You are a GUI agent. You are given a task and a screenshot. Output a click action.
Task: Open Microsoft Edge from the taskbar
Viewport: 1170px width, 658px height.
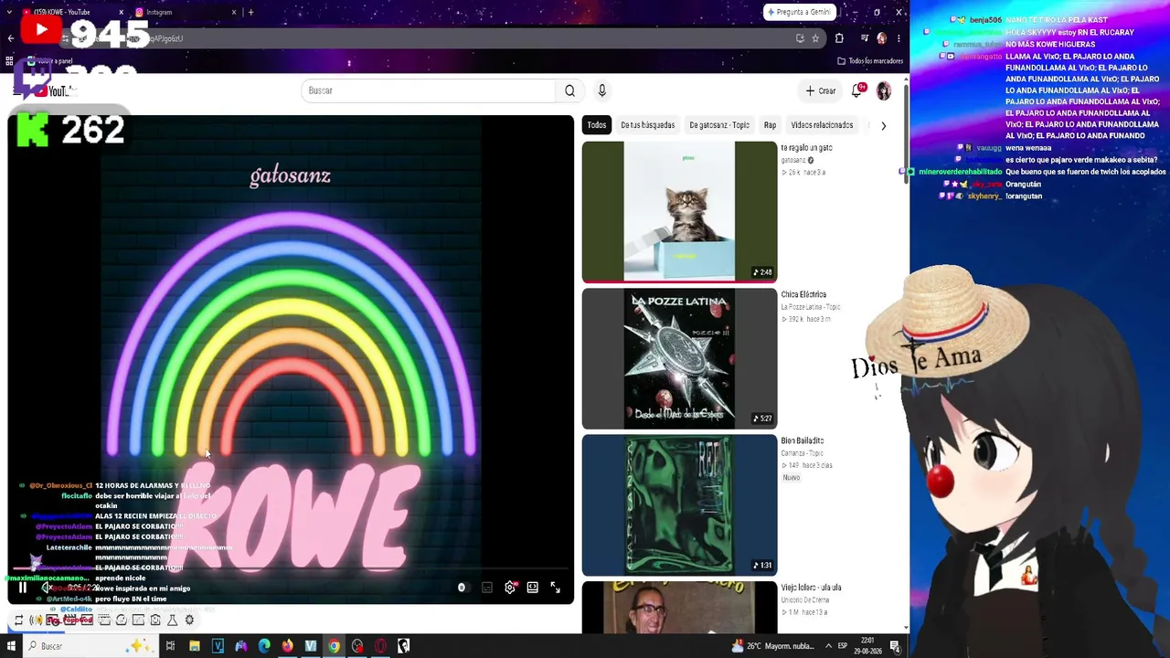264,646
